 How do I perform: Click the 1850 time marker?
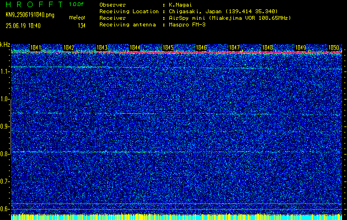coord(334,48)
